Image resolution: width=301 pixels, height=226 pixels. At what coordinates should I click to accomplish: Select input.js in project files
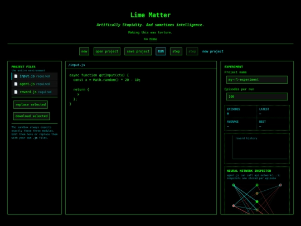click(35, 76)
